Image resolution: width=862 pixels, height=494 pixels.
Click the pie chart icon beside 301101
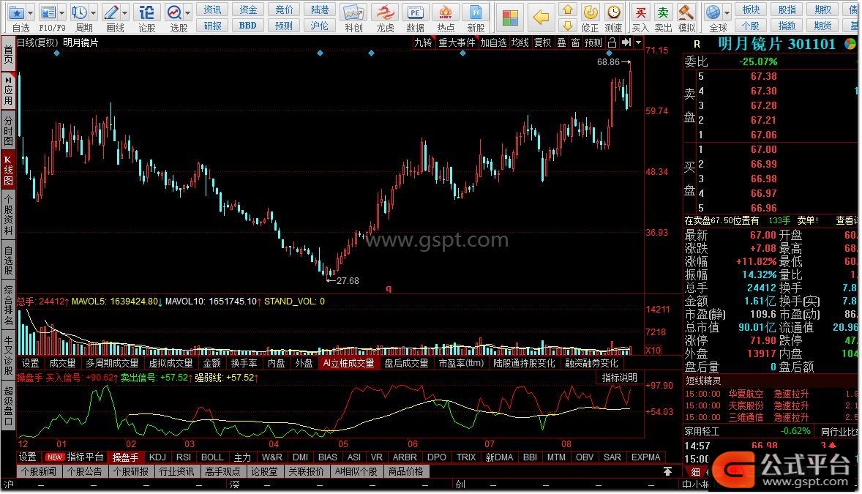pos(850,44)
